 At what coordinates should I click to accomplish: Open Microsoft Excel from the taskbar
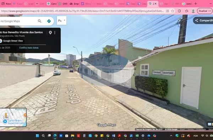[137, 135]
